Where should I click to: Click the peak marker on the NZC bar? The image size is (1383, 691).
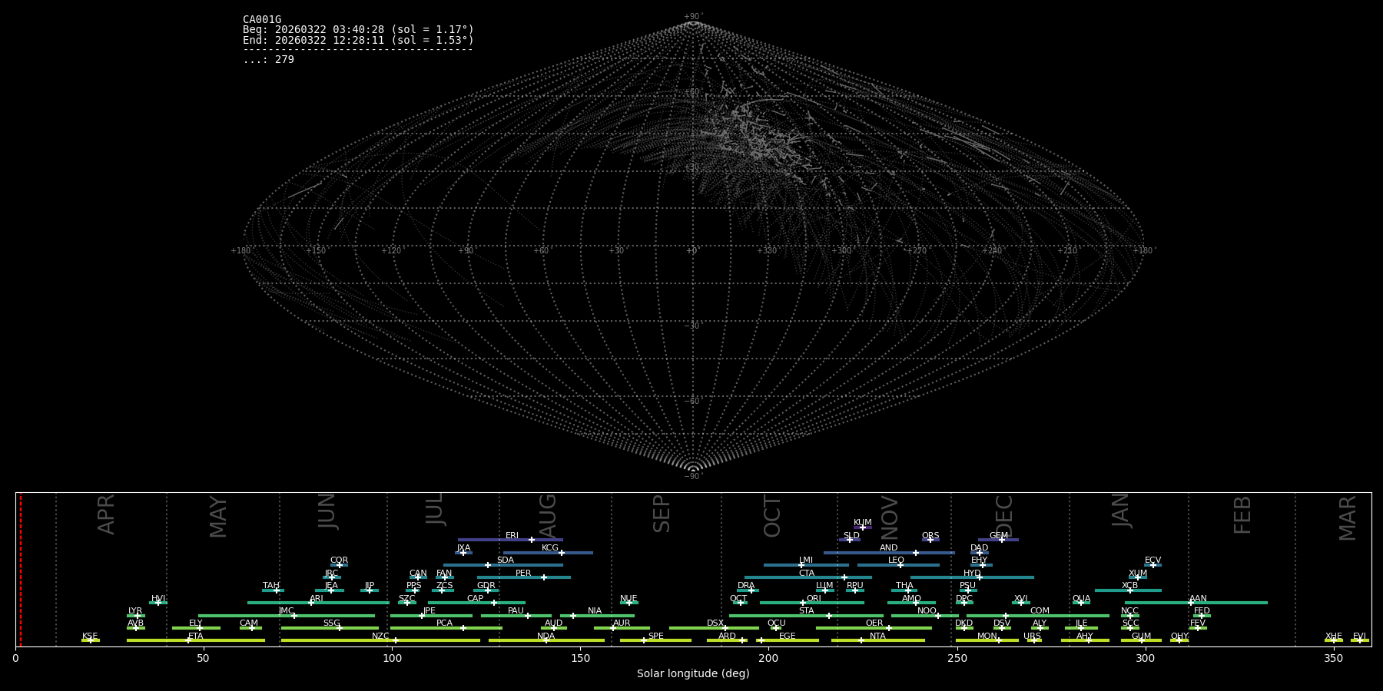click(x=396, y=640)
